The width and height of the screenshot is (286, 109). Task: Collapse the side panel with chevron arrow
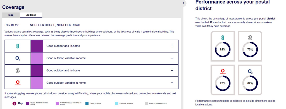[x=183, y=3]
